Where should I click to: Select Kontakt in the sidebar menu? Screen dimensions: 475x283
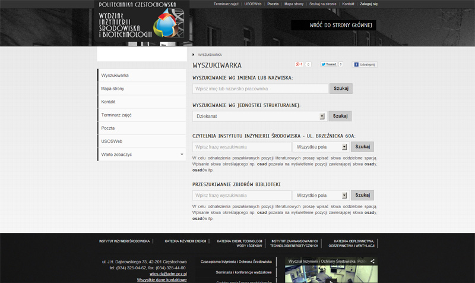point(141,102)
